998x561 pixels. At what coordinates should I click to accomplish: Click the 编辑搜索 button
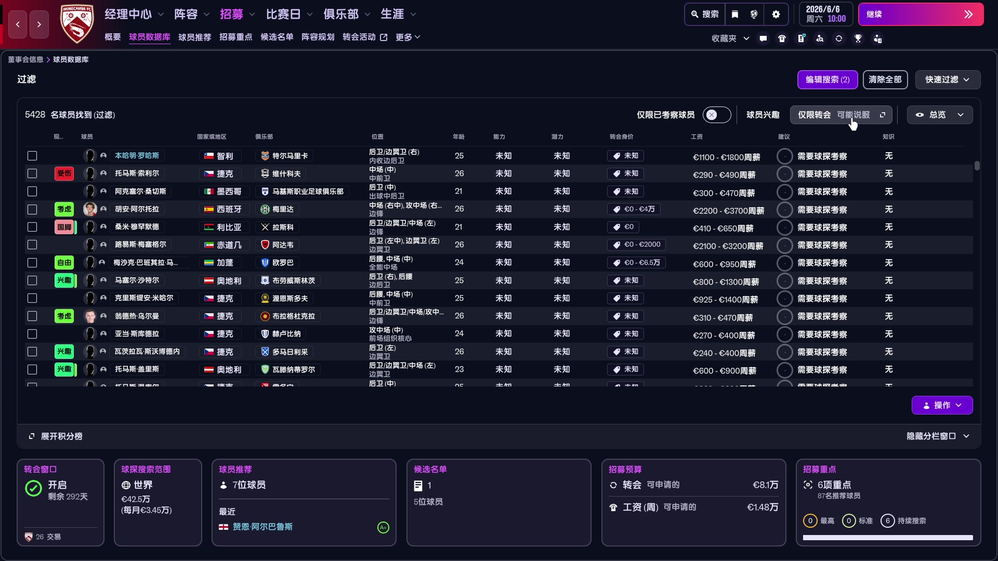[x=827, y=79]
